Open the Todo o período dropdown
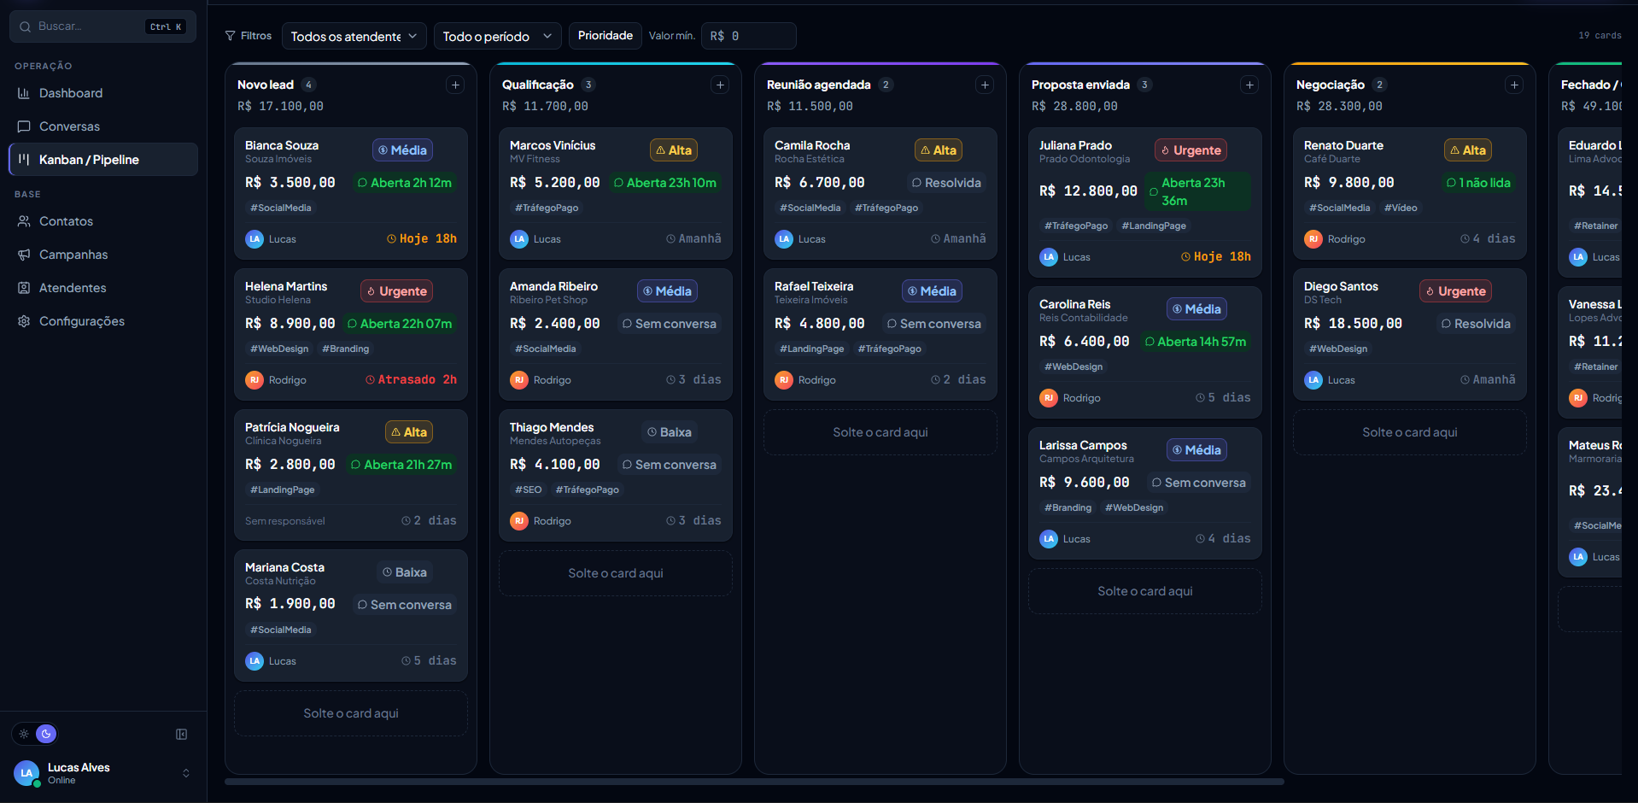This screenshot has height=803, width=1638. point(498,36)
